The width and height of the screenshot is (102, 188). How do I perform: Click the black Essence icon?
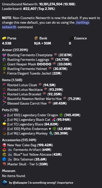pos(71,38)
